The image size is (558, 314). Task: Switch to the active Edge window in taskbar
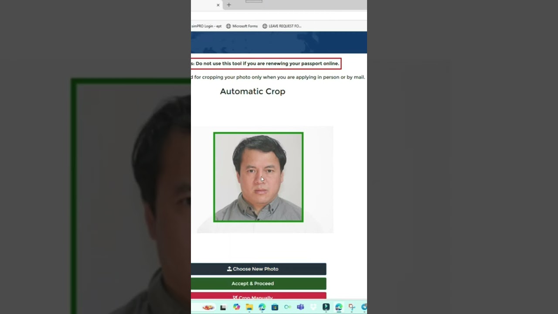[339, 307]
